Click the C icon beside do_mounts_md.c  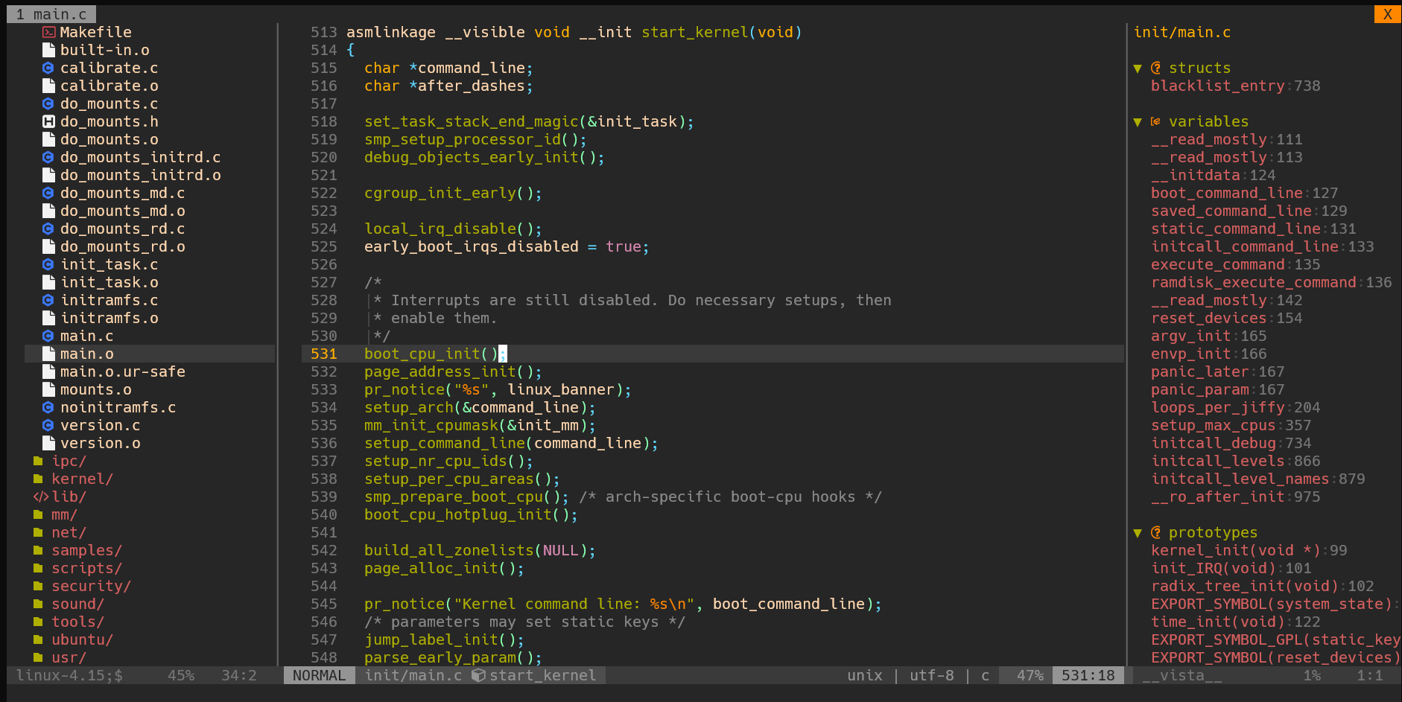(x=48, y=193)
